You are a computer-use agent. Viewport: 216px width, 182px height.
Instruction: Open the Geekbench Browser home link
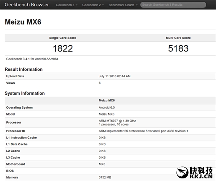(27, 5)
